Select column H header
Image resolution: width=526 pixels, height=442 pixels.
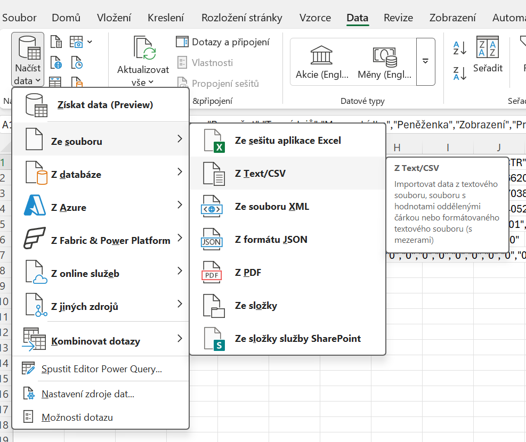(397, 148)
